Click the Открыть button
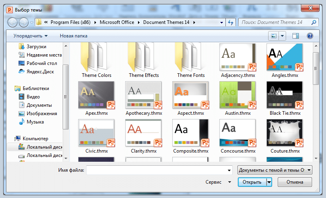The width and height of the screenshot is (326, 198). click(x=252, y=182)
